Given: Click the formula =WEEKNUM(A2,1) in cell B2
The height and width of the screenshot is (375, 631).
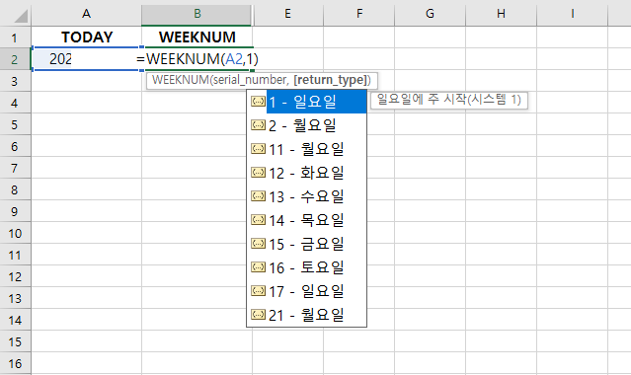Looking at the screenshot, I should 197,59.
